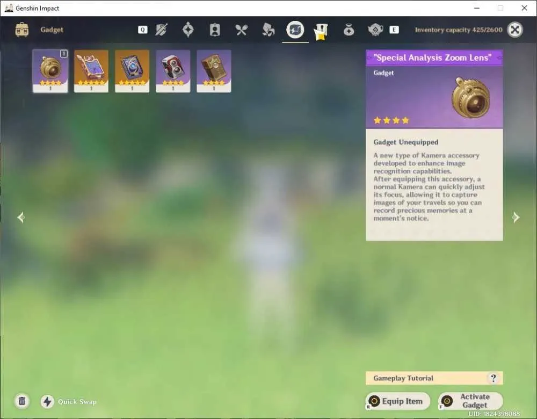Click the trash can delete icon
This screenshot has height=419, width=537.
pos(22,401)
